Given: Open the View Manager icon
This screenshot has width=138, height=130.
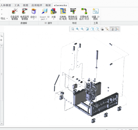Looking at the screenshot, I should [102, 29].
